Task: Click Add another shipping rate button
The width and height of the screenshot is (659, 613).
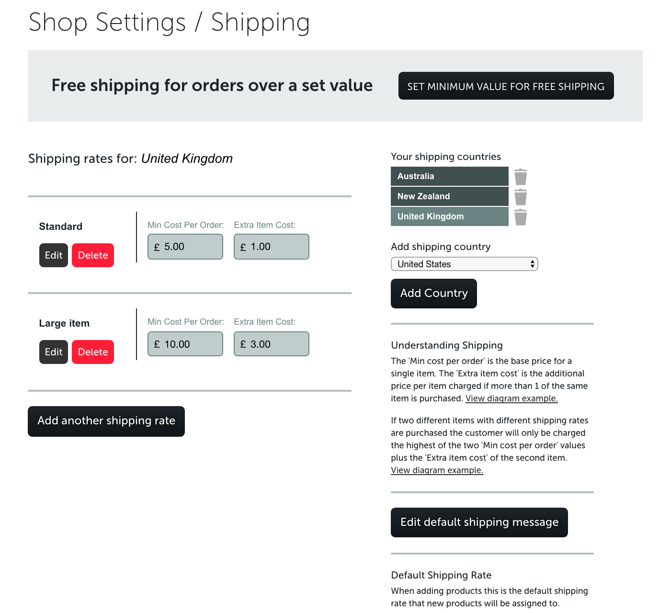Action: (106, 421)
